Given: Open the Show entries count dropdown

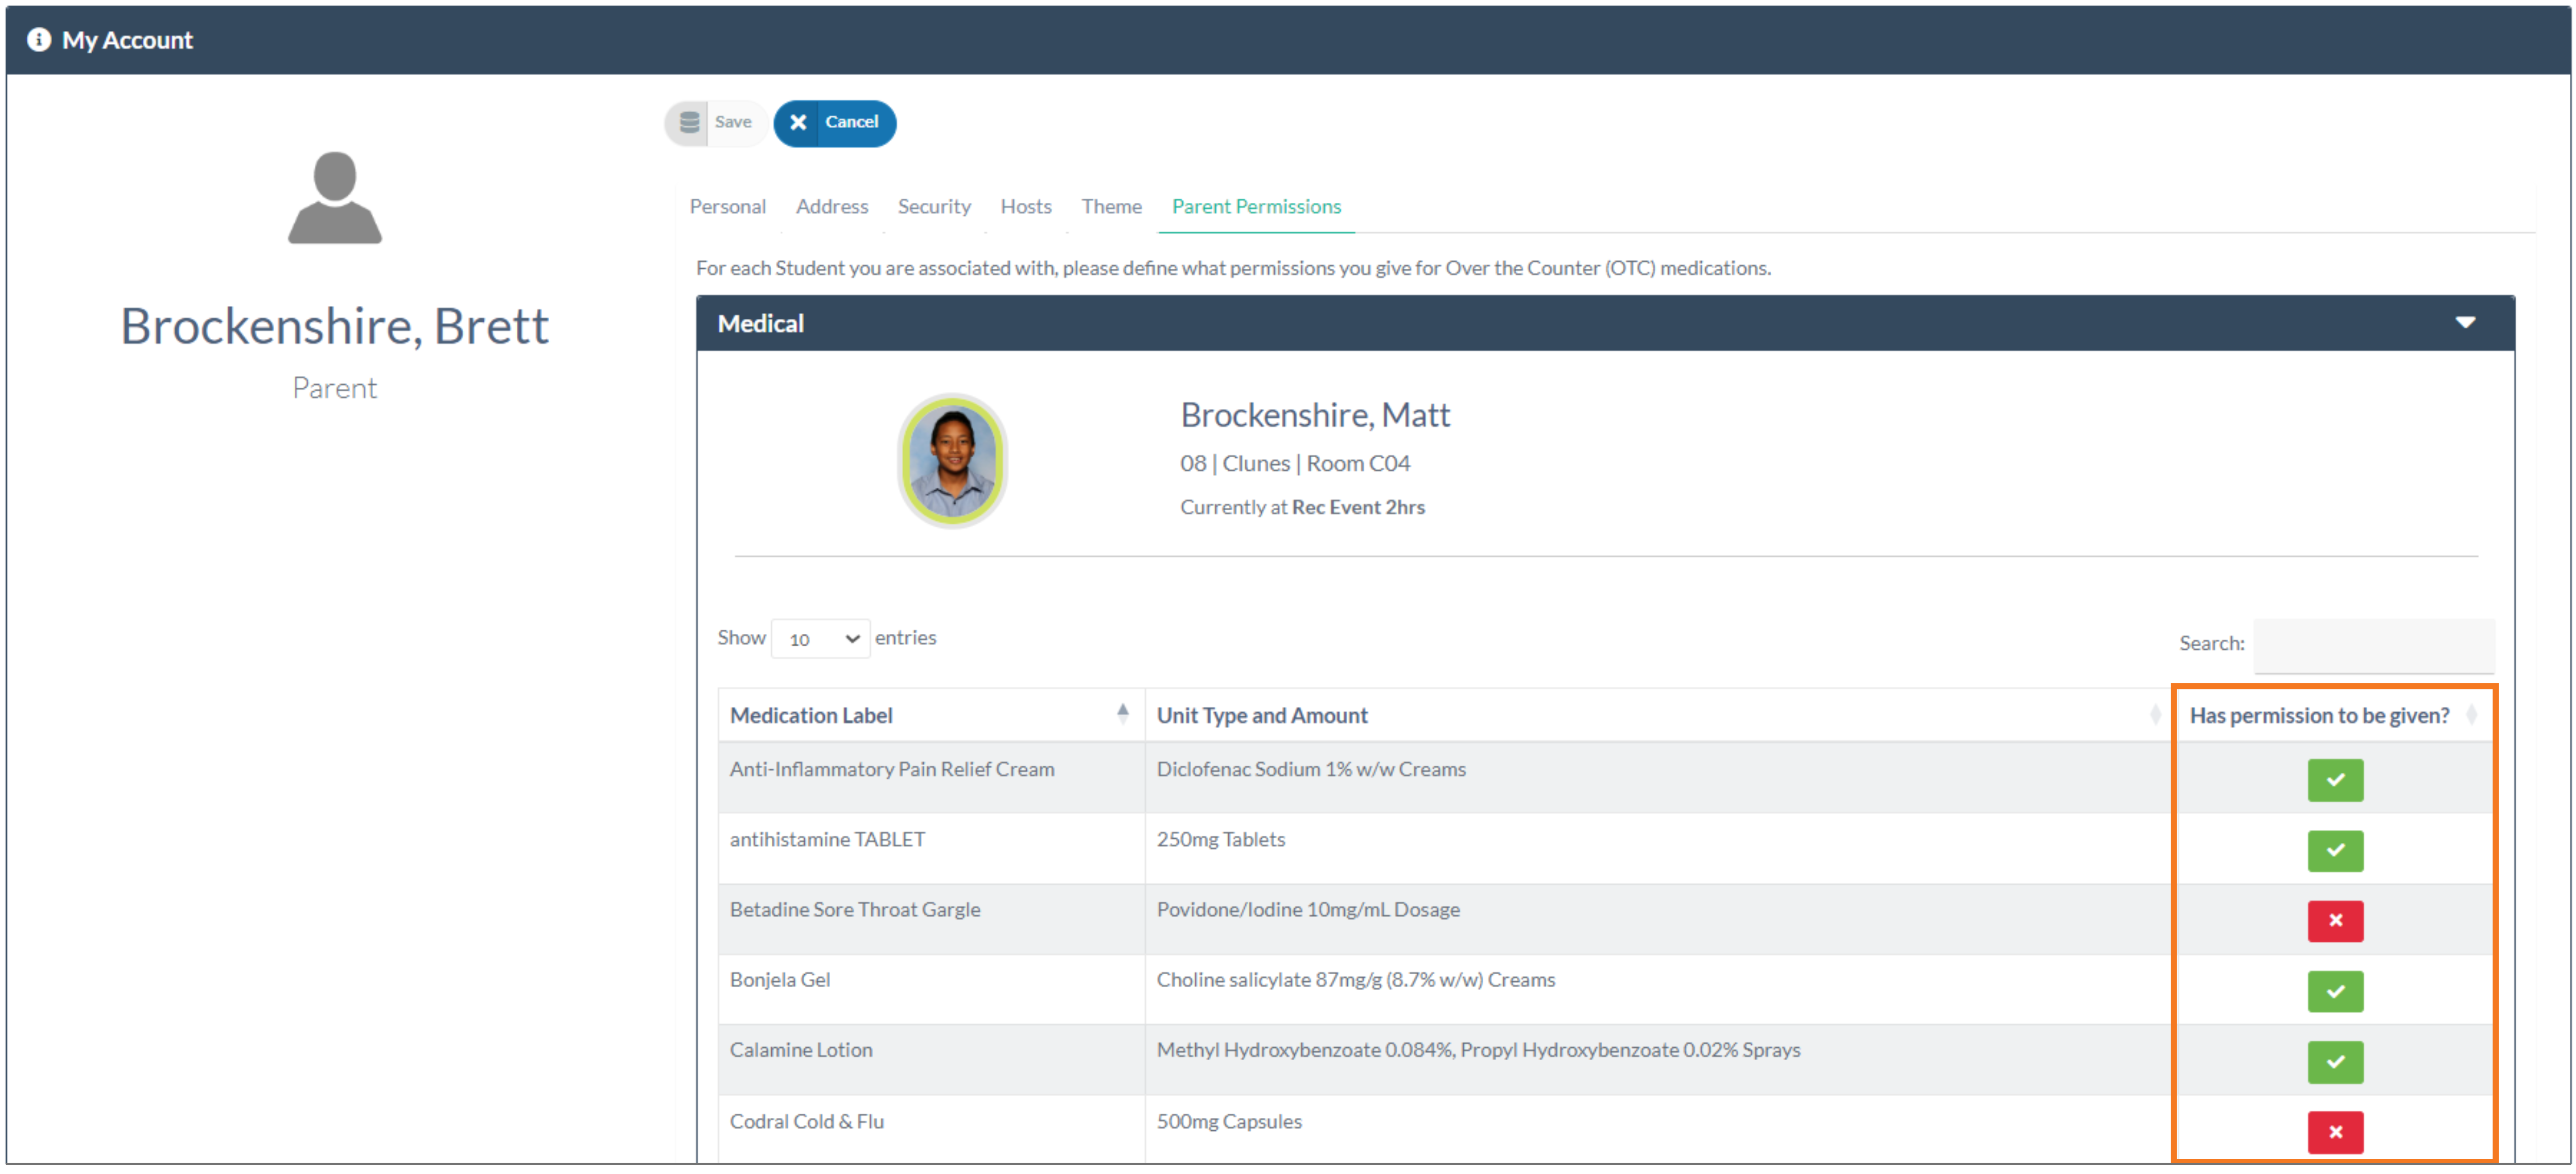Looking at the screenshot, I should coord(819,638).
